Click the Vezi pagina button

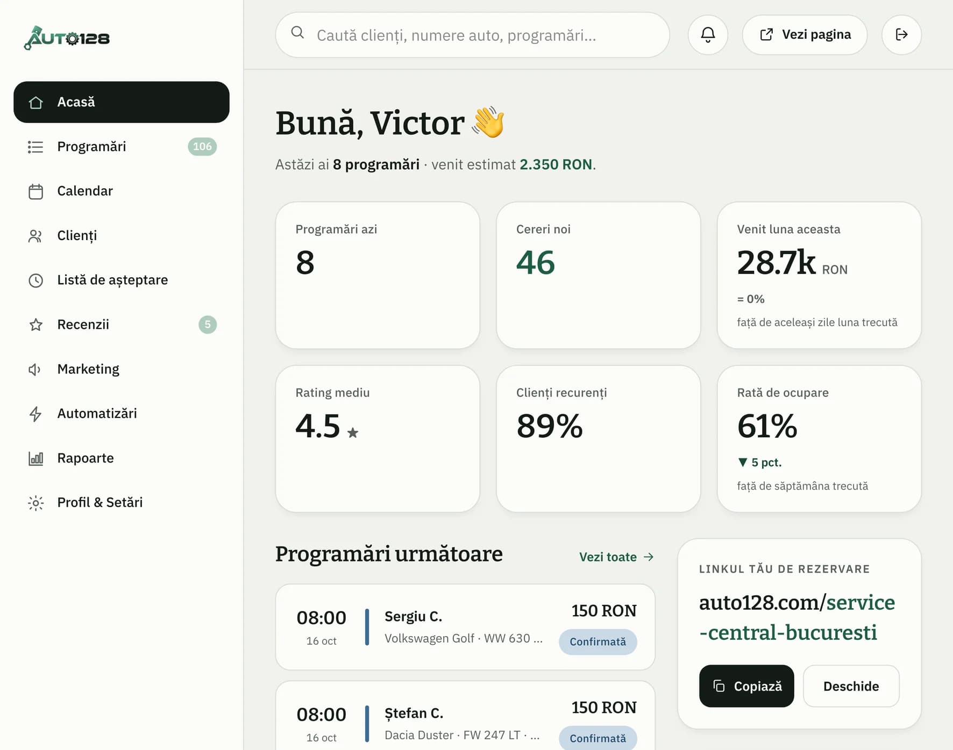(805, 35)
